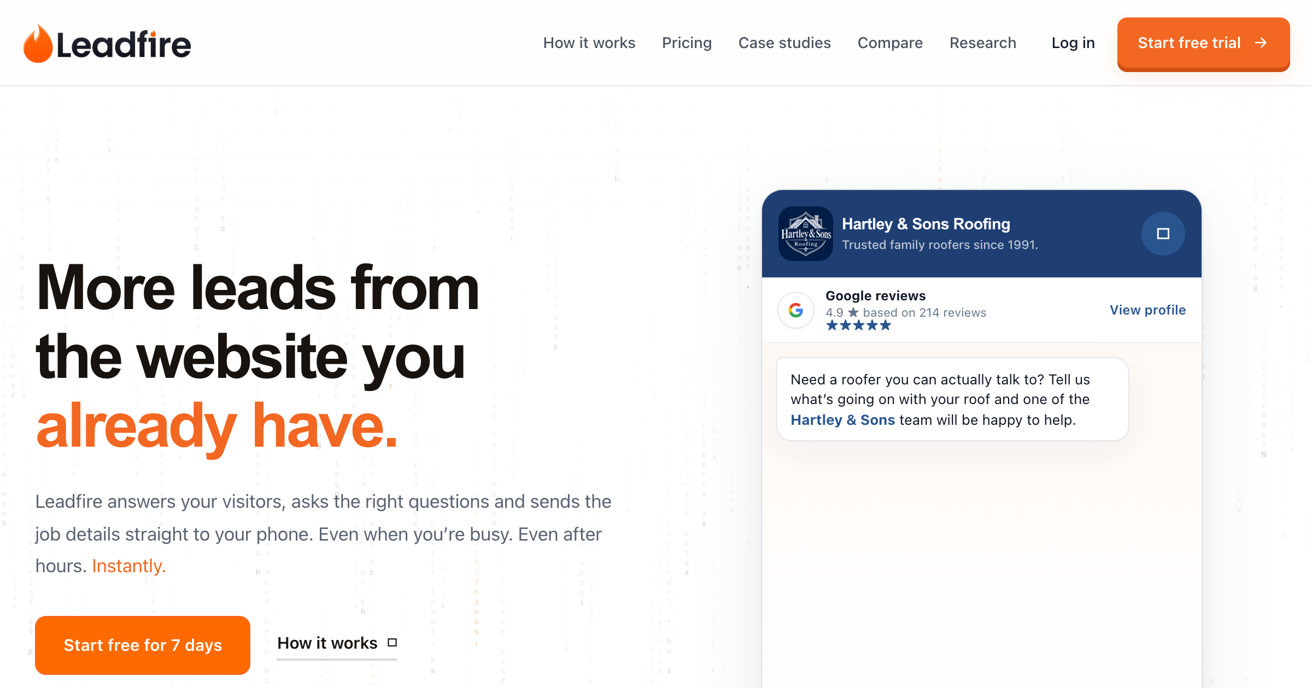Click '4.9 based on 214 reviews' text
This screenshot has width=1312, height=688.
(x=906, y=312)
